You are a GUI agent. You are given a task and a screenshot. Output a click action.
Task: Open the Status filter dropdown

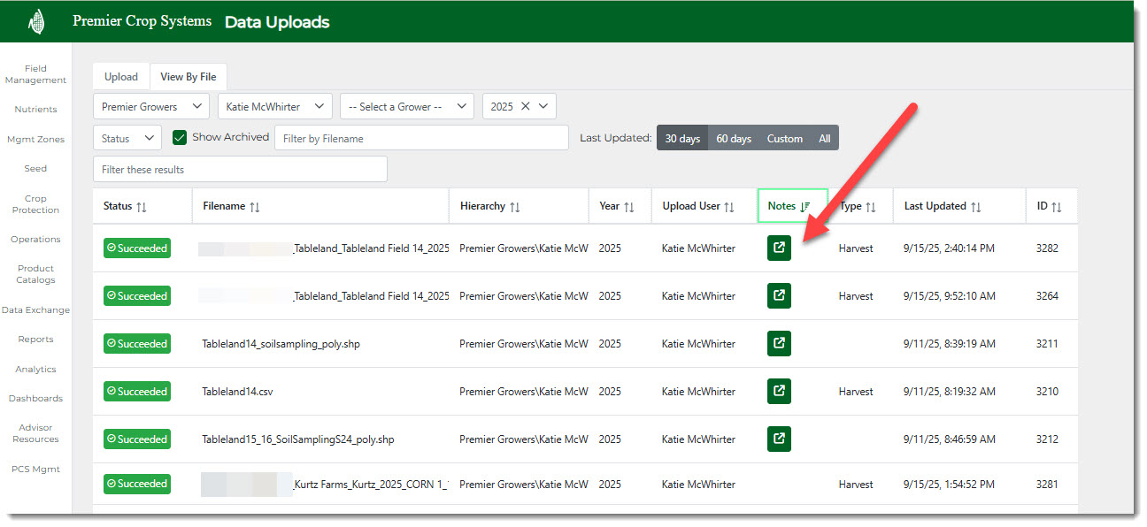pyautogui.click(x=127, y=138)
